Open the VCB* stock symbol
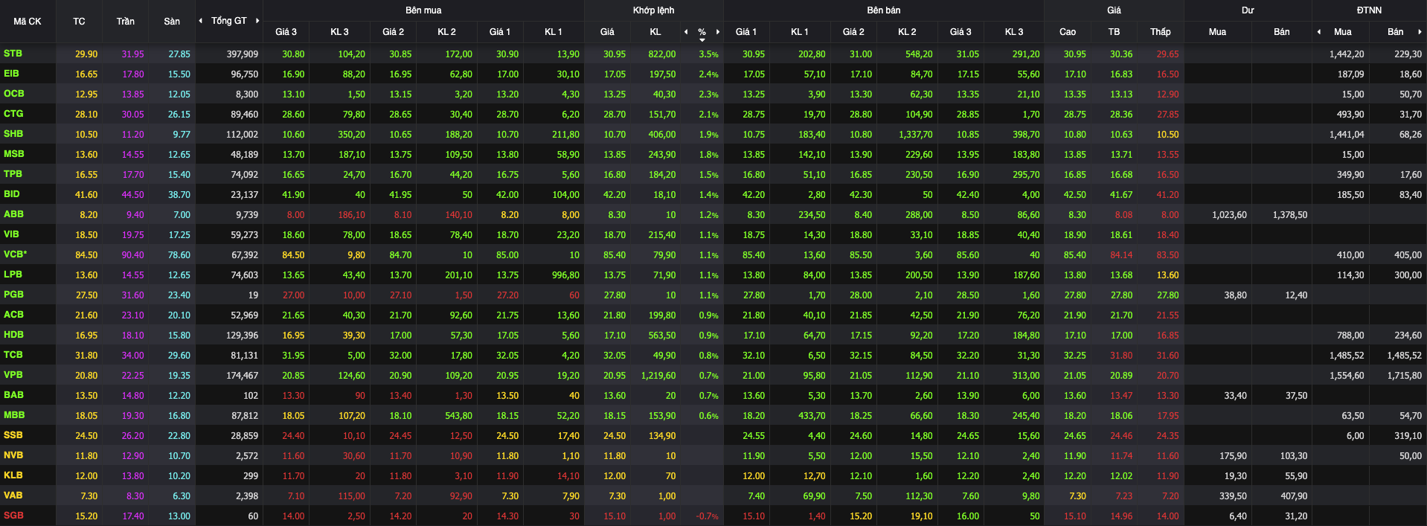Screen dimensions: 1427x526 point(15,254)
